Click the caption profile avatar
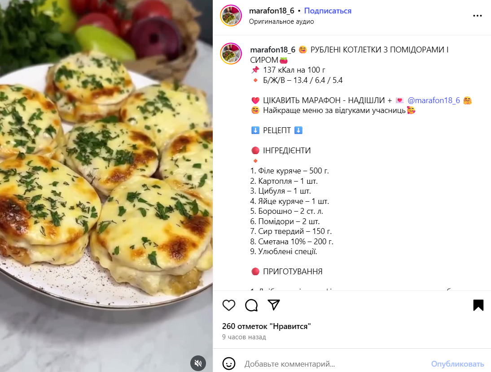491x372 pixels. [231, 54]
